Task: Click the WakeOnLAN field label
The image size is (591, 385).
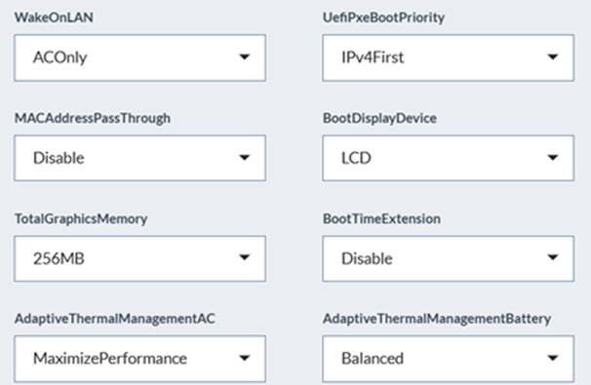Action: (x=54, y=18)
